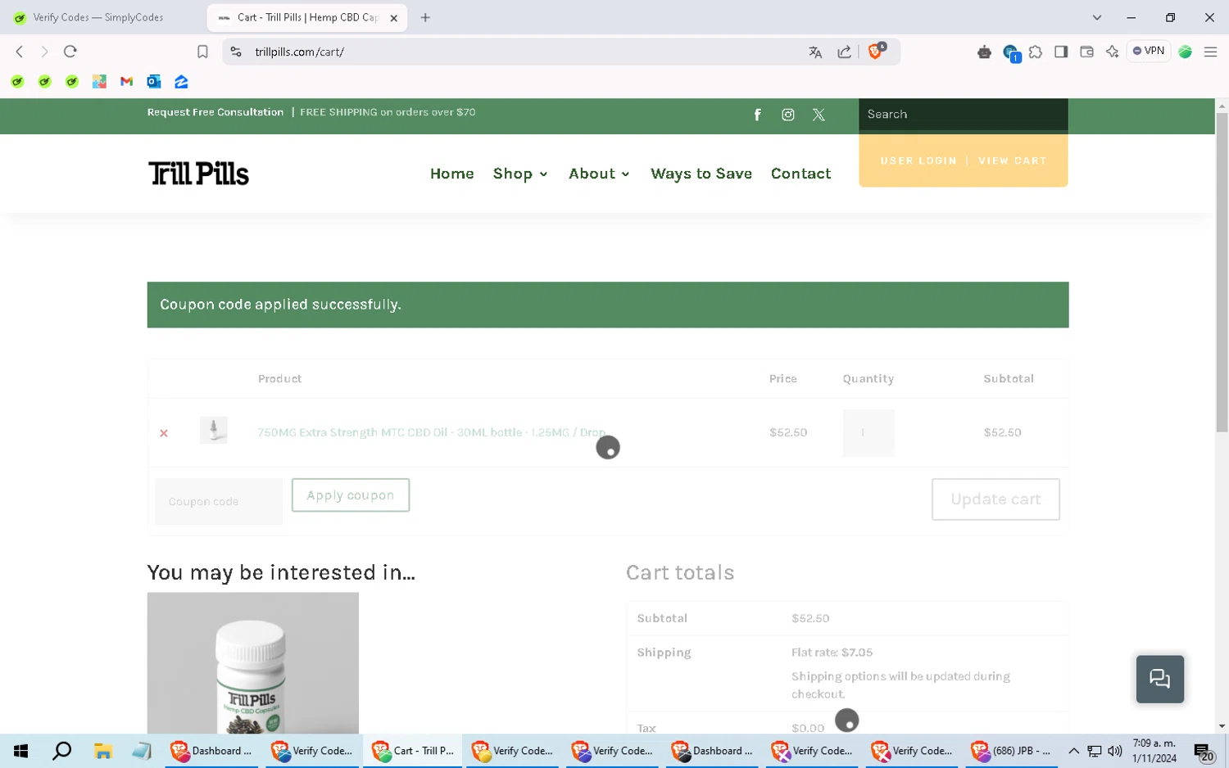Open File Explorer from the taskbar
This screenshot has width=1229, height=768.
click(102, 751)
